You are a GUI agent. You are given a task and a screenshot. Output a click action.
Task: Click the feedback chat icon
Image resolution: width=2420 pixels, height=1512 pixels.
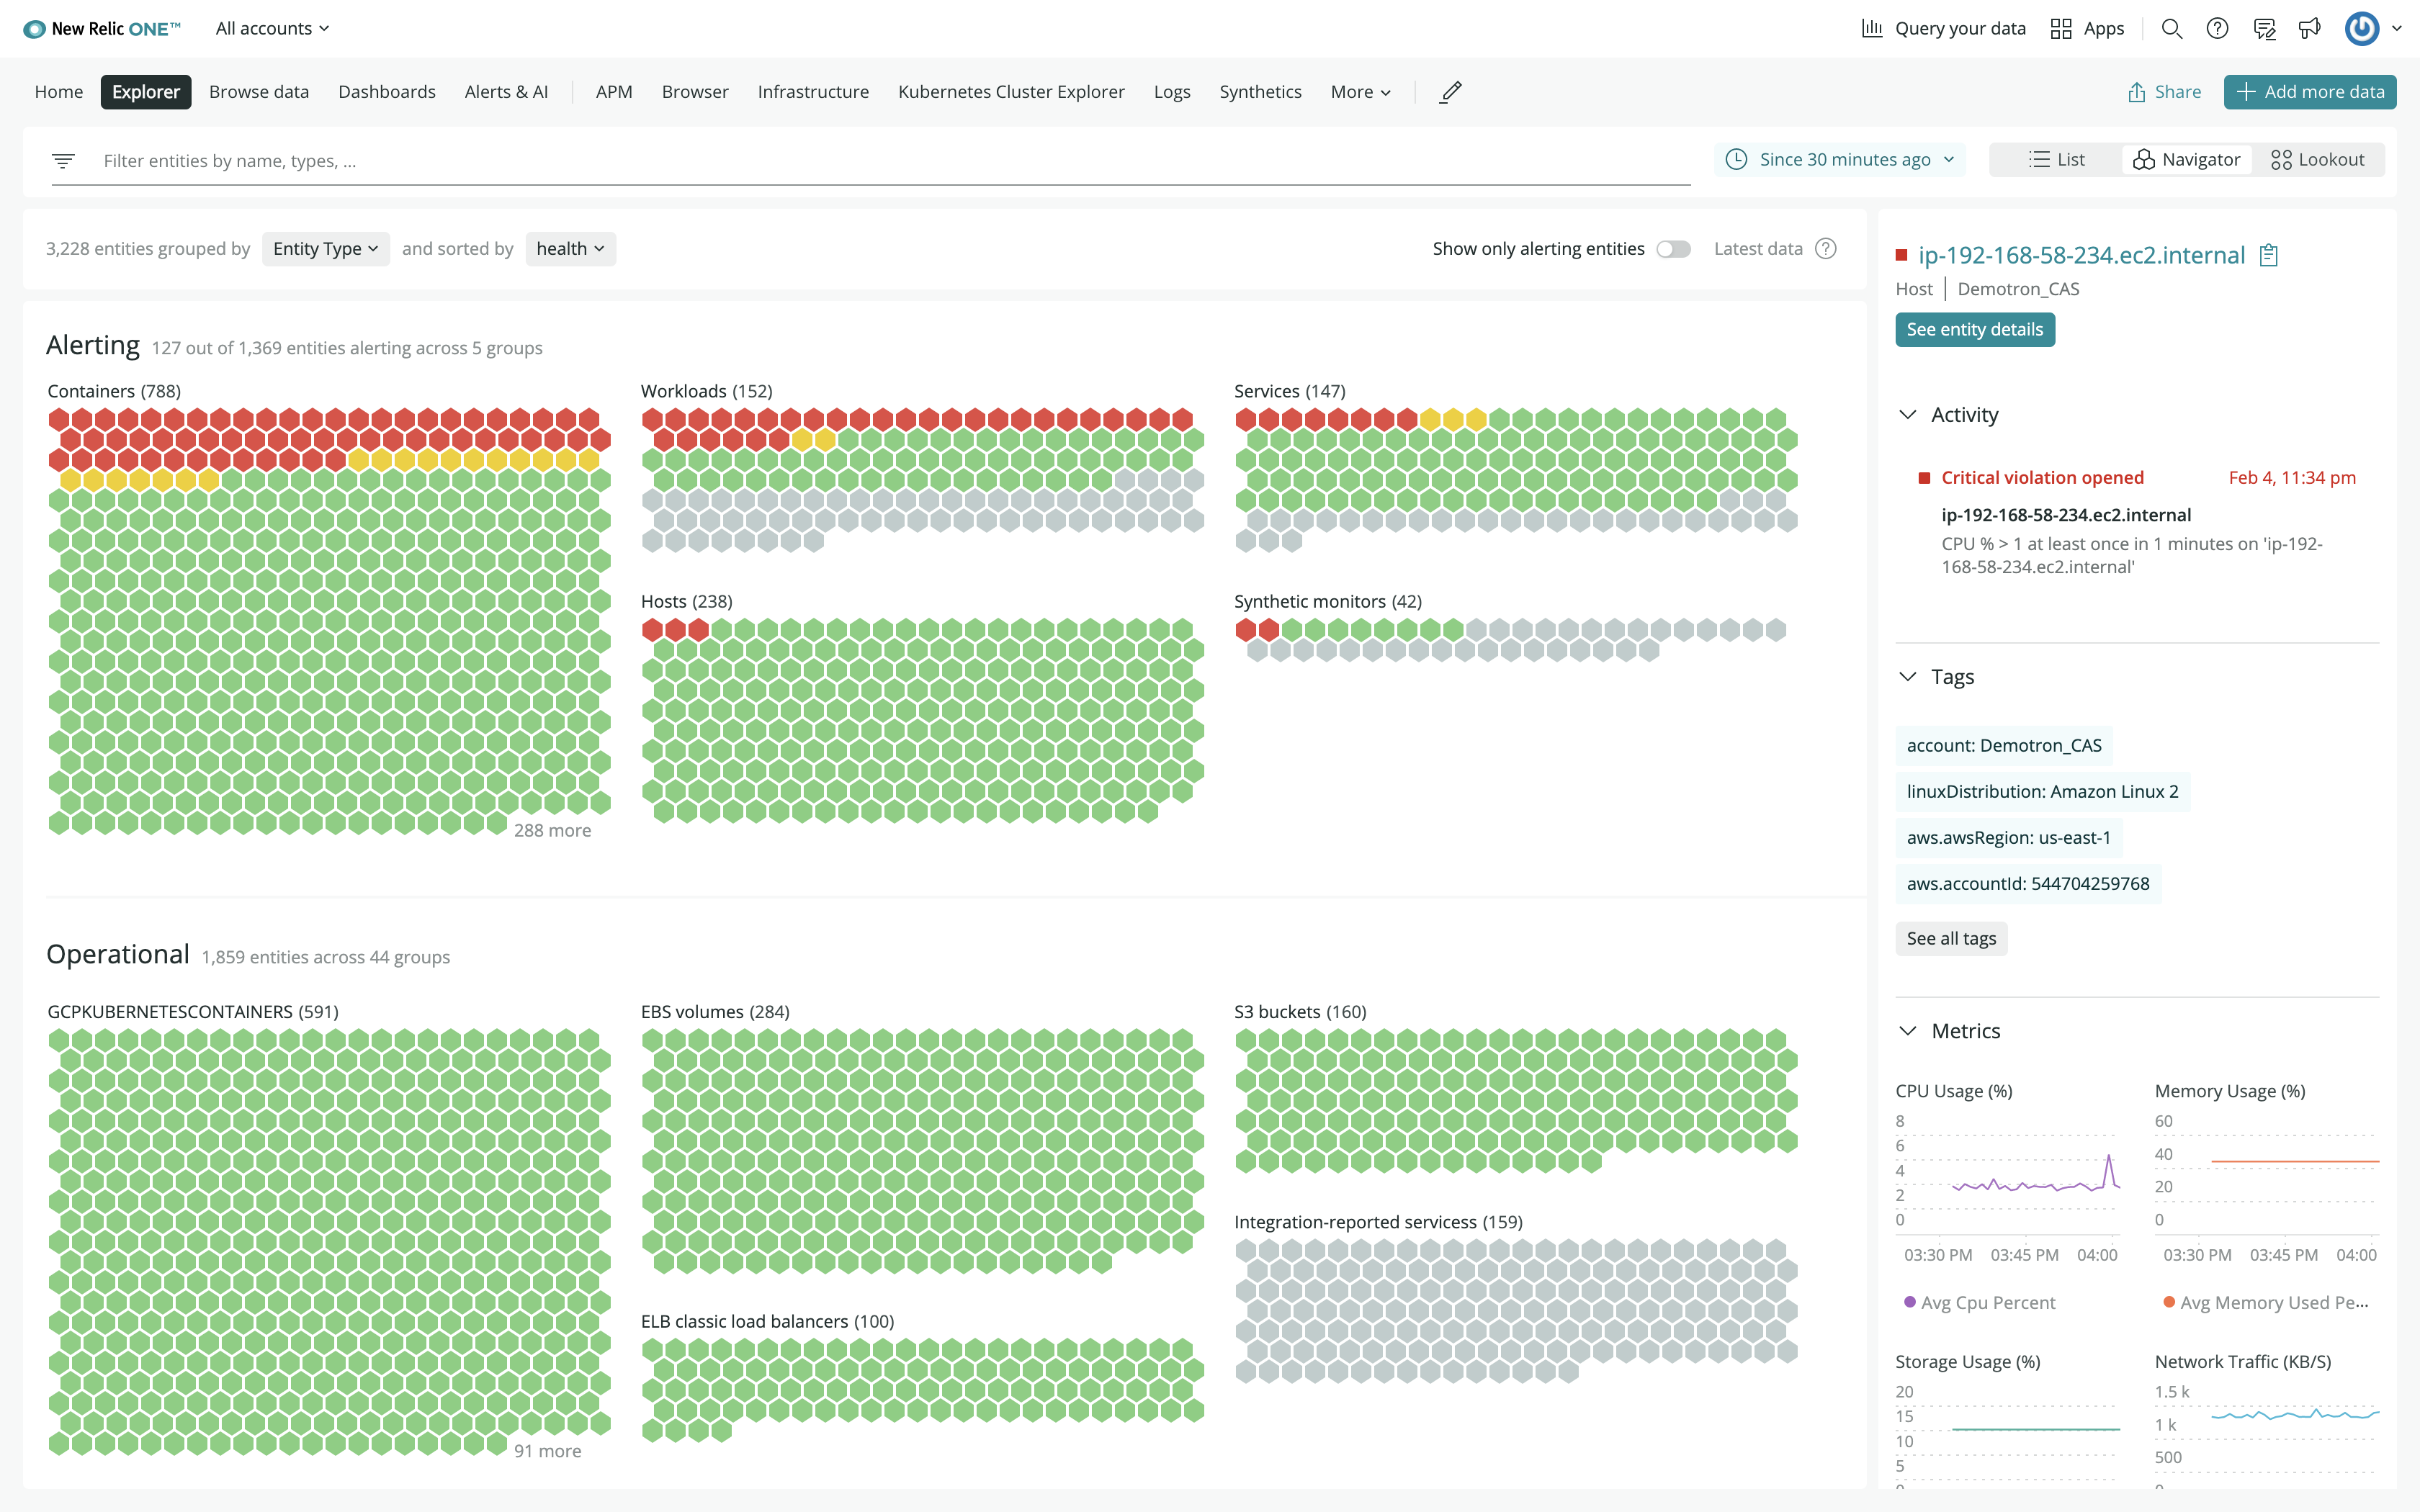[2264, 29]
